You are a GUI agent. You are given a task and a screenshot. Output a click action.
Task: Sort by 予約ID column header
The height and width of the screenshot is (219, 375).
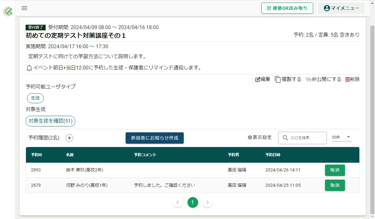coord(37,155)
